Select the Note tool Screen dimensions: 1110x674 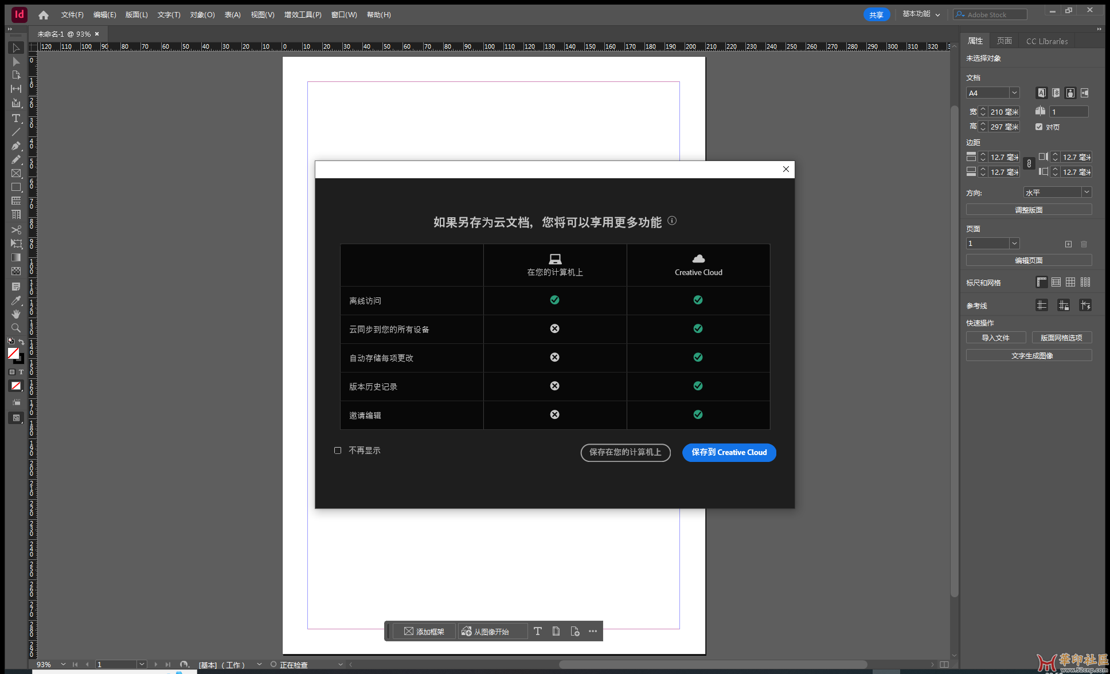pyautogui.click(x=16, y=286)
